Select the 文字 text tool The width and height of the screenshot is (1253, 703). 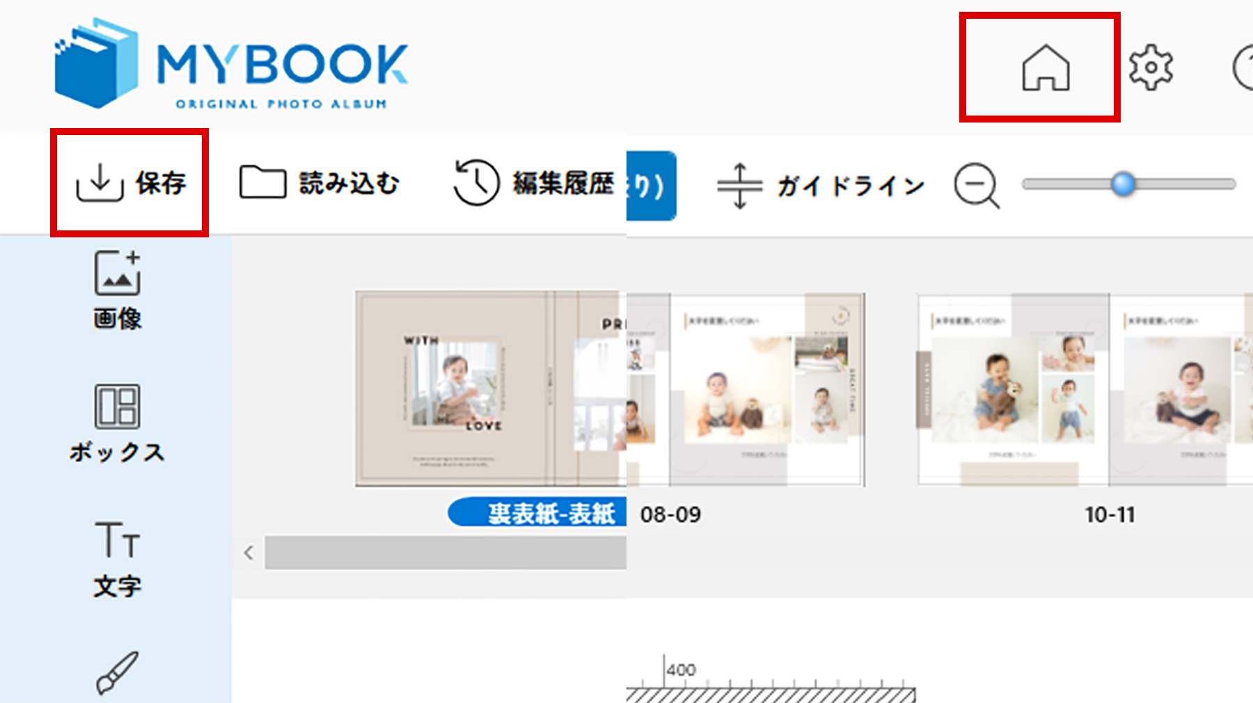(x=117, y=559)
